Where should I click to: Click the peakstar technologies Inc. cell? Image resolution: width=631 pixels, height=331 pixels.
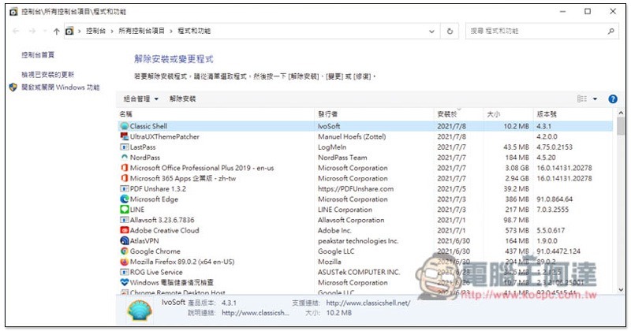pyautogui.click(x=358, y=241)
